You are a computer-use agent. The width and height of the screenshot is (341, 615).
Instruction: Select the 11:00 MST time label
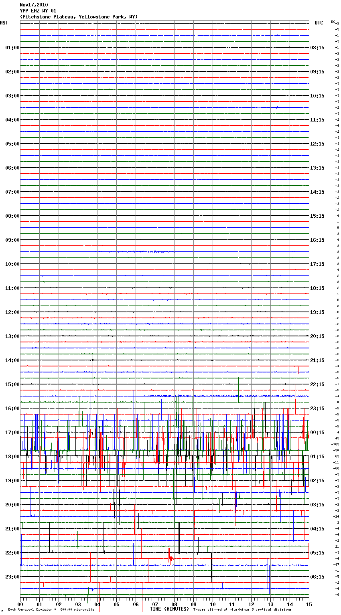click(x=12, y=288)
